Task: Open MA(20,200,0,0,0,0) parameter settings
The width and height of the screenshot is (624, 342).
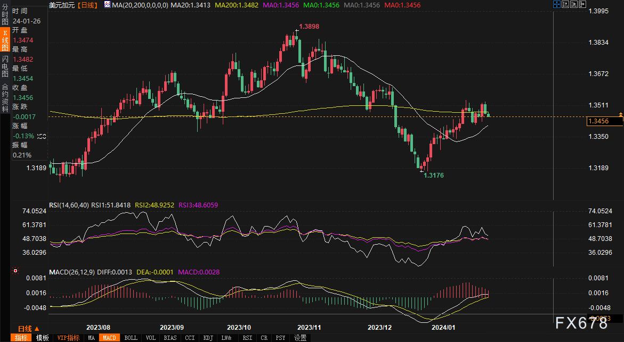Action: tap(140, 5)
